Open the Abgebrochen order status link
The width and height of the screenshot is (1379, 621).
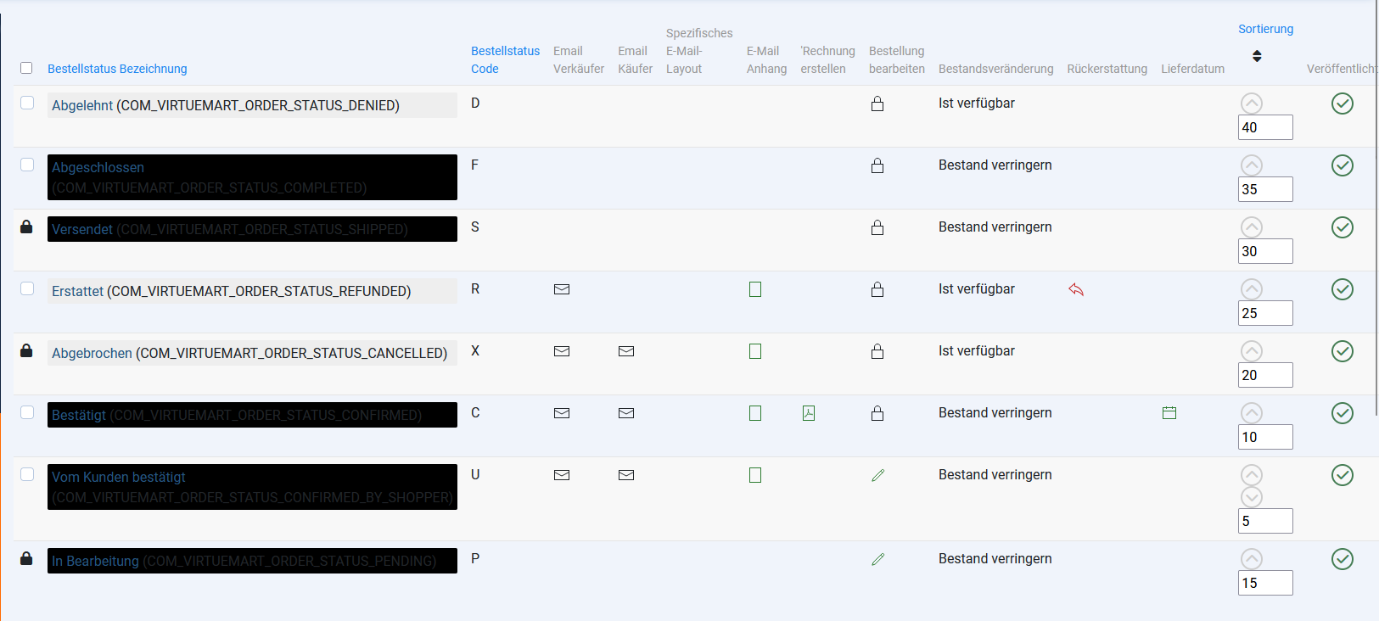[92, 353]
